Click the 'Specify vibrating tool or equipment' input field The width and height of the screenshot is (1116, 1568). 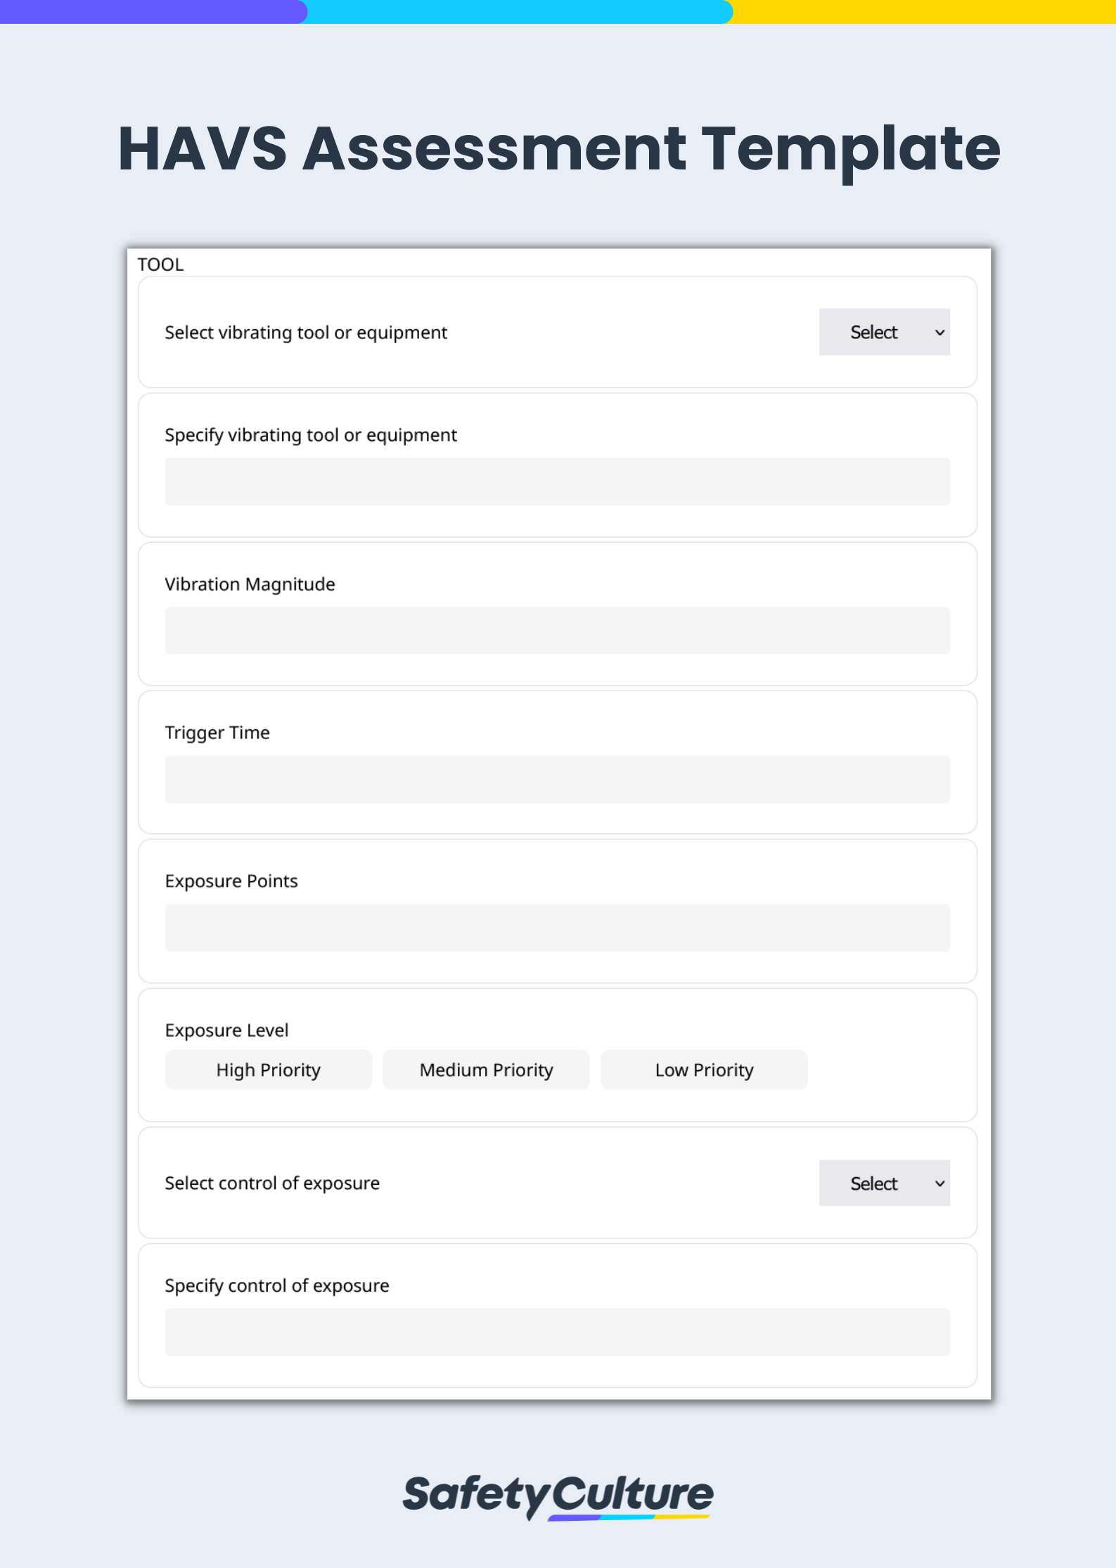click(x=557, y=482)
